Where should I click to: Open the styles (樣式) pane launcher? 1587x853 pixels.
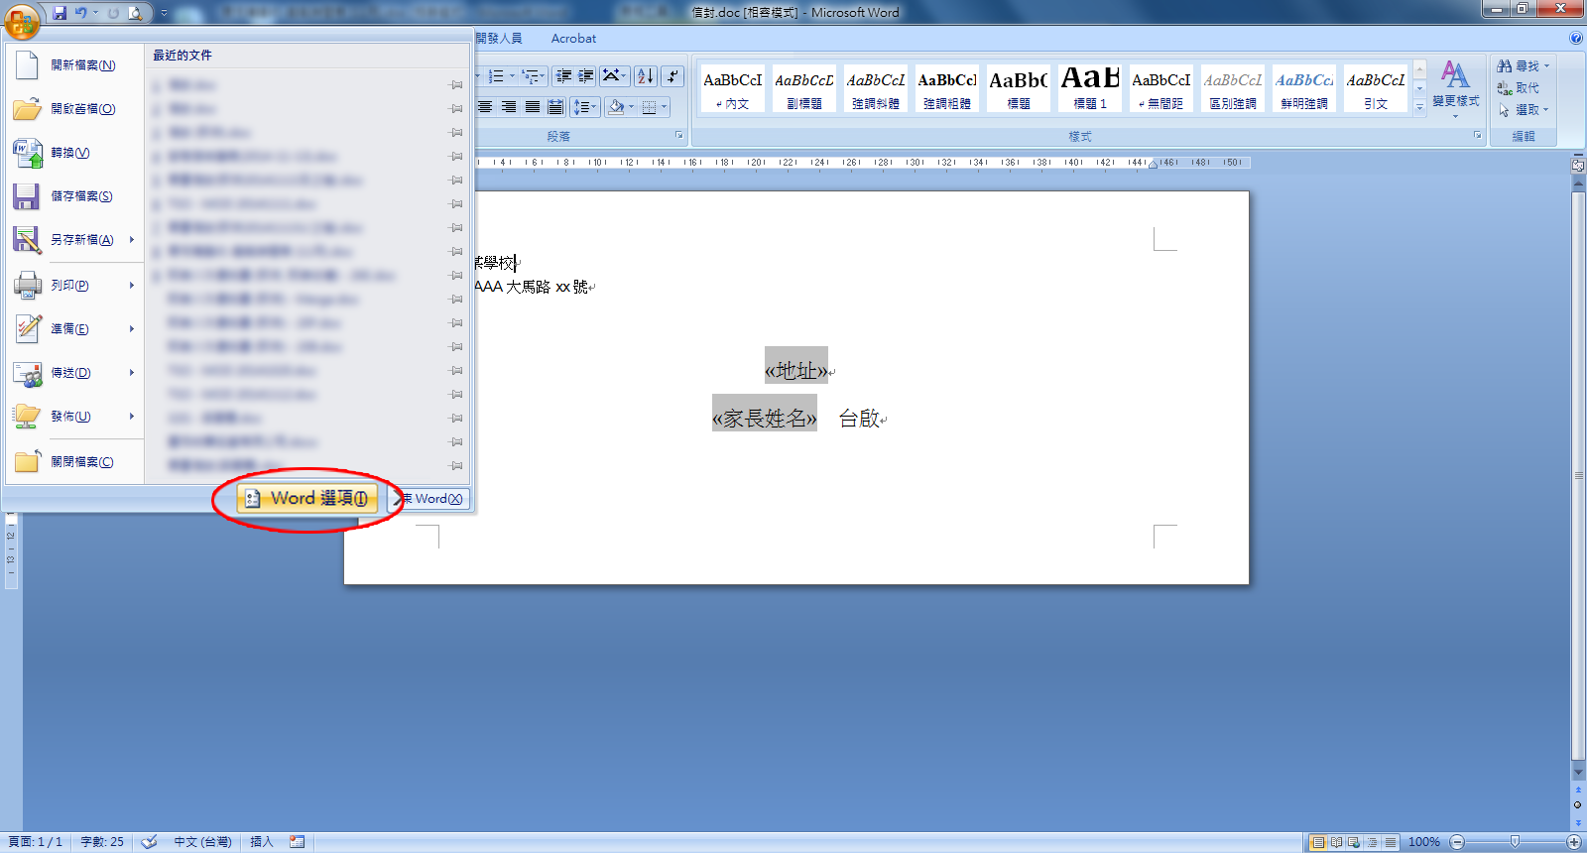coord(1478,135)
